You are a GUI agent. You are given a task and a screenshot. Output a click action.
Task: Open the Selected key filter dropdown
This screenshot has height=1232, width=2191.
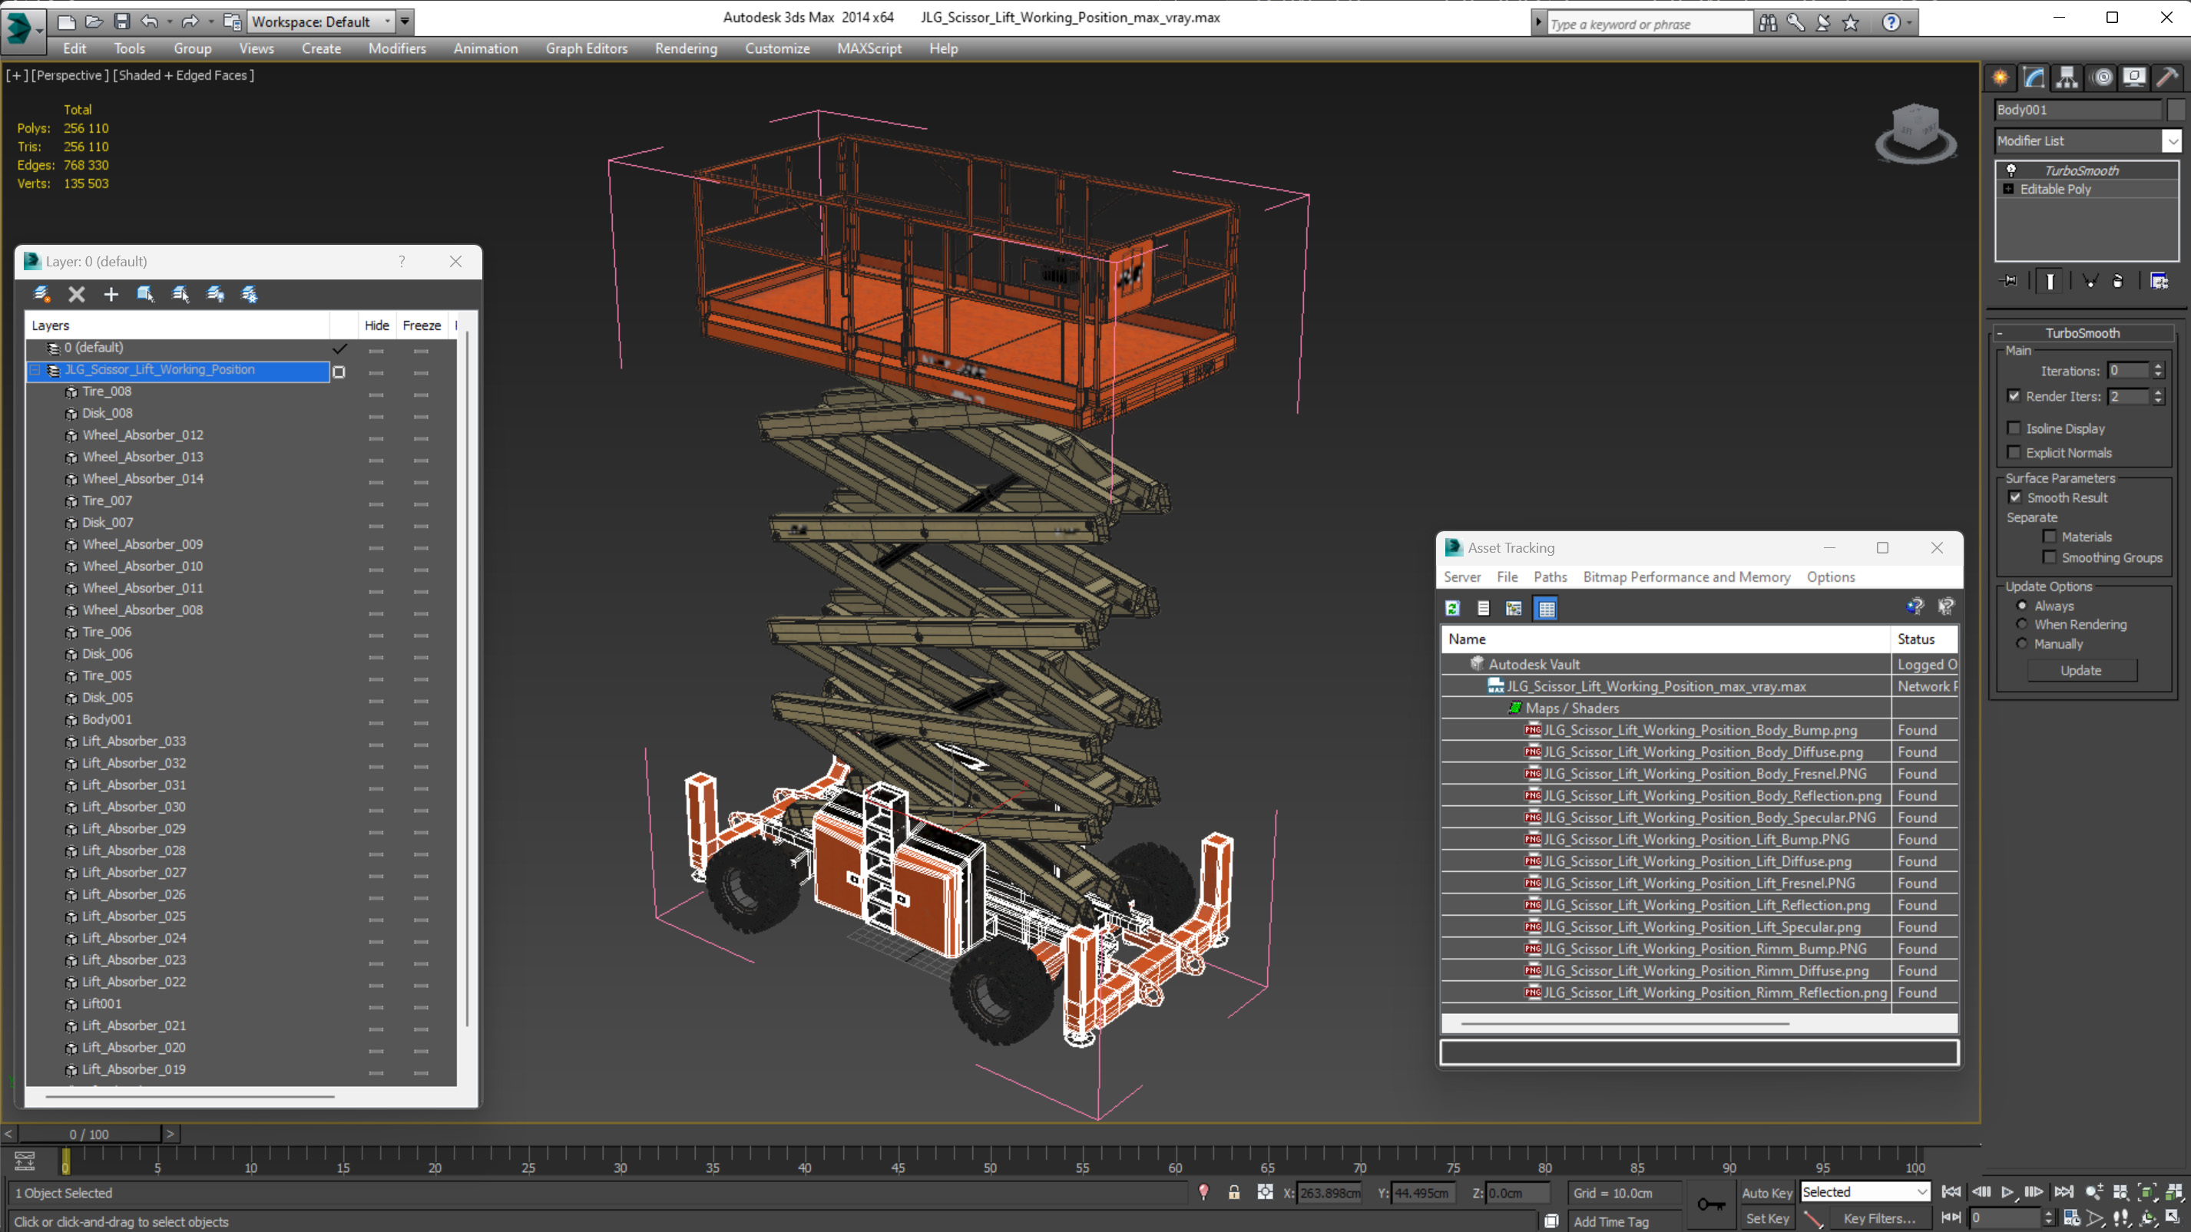pos(1865,1192)
